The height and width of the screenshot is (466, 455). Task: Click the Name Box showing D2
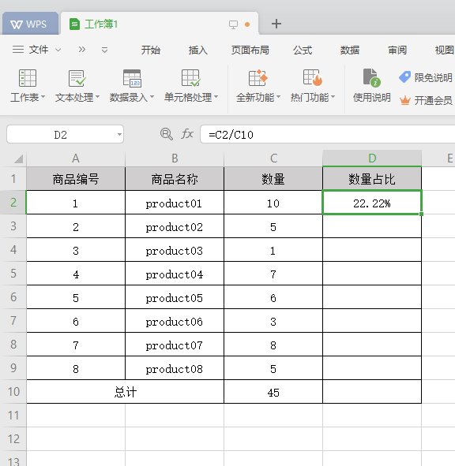coord(61,135)
